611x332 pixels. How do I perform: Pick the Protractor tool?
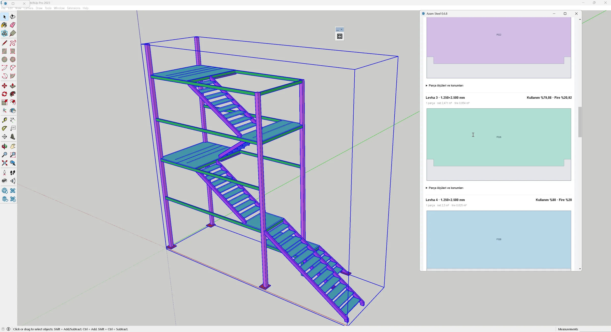point(5,128)
